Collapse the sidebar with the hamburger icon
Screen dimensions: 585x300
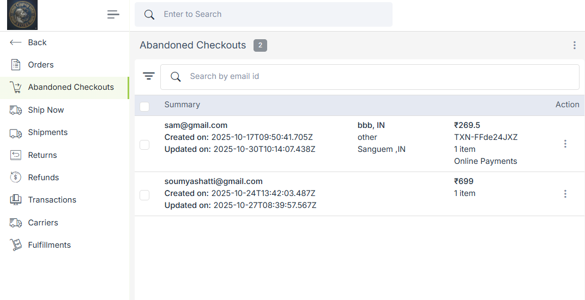tap(113, 15)
